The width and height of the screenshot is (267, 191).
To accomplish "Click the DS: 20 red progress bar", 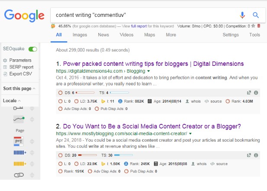I will [x=87, y=155].
